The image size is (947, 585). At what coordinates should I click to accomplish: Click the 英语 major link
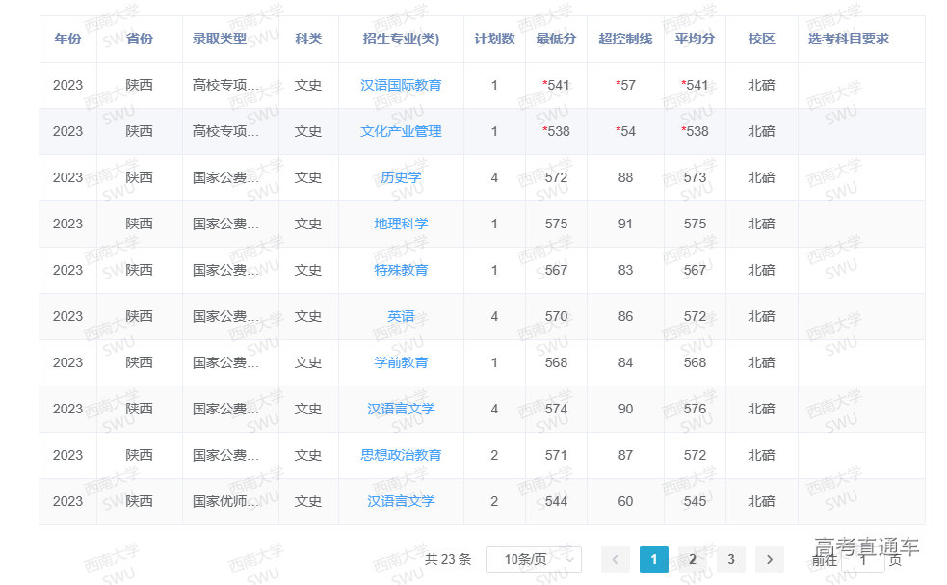[401, 316]
